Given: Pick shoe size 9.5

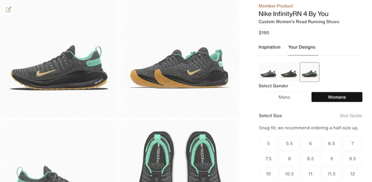Looking at the screenshot, I should pos(352,159).
